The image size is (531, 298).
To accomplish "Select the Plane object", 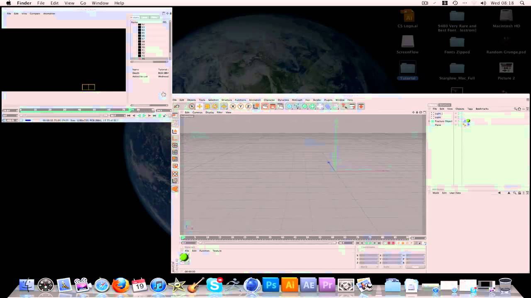I will click(438, 125).
